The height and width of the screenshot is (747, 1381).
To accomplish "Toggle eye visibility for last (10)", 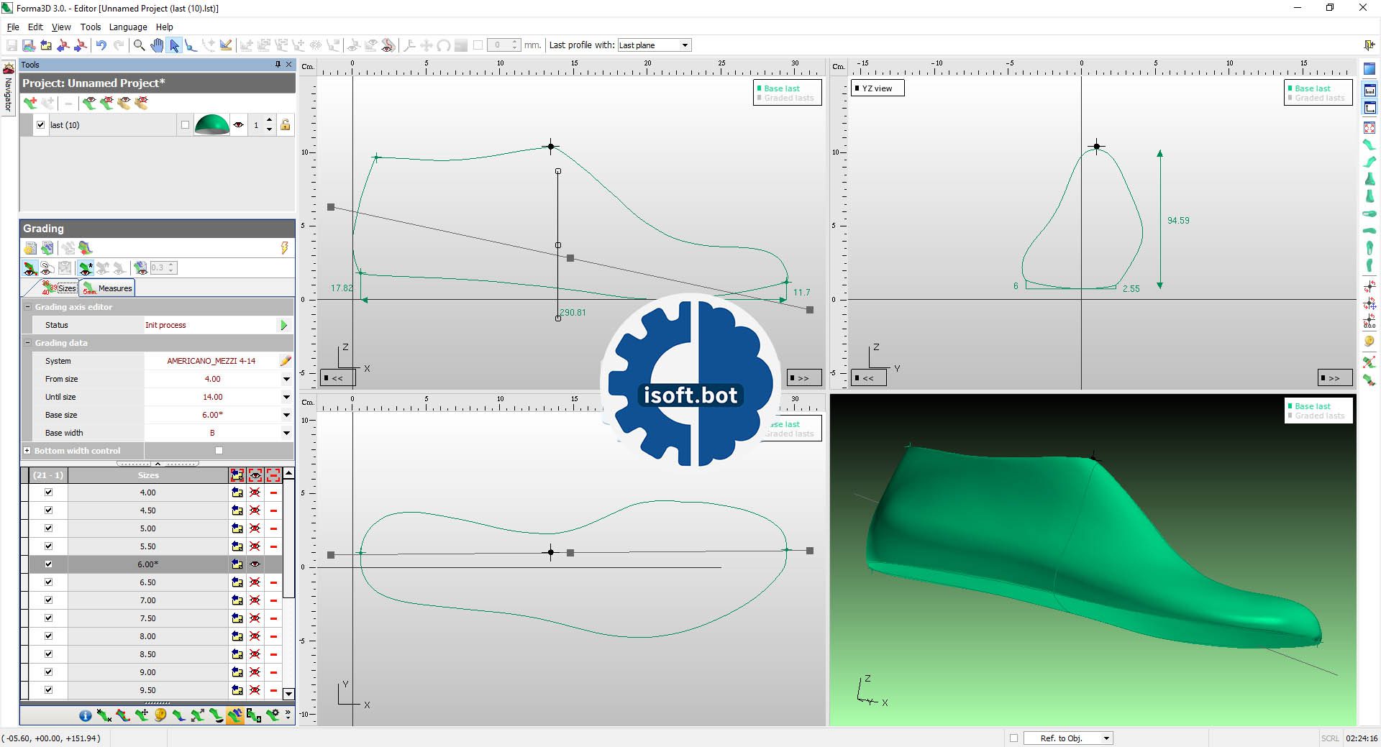I will coord(239,125).
